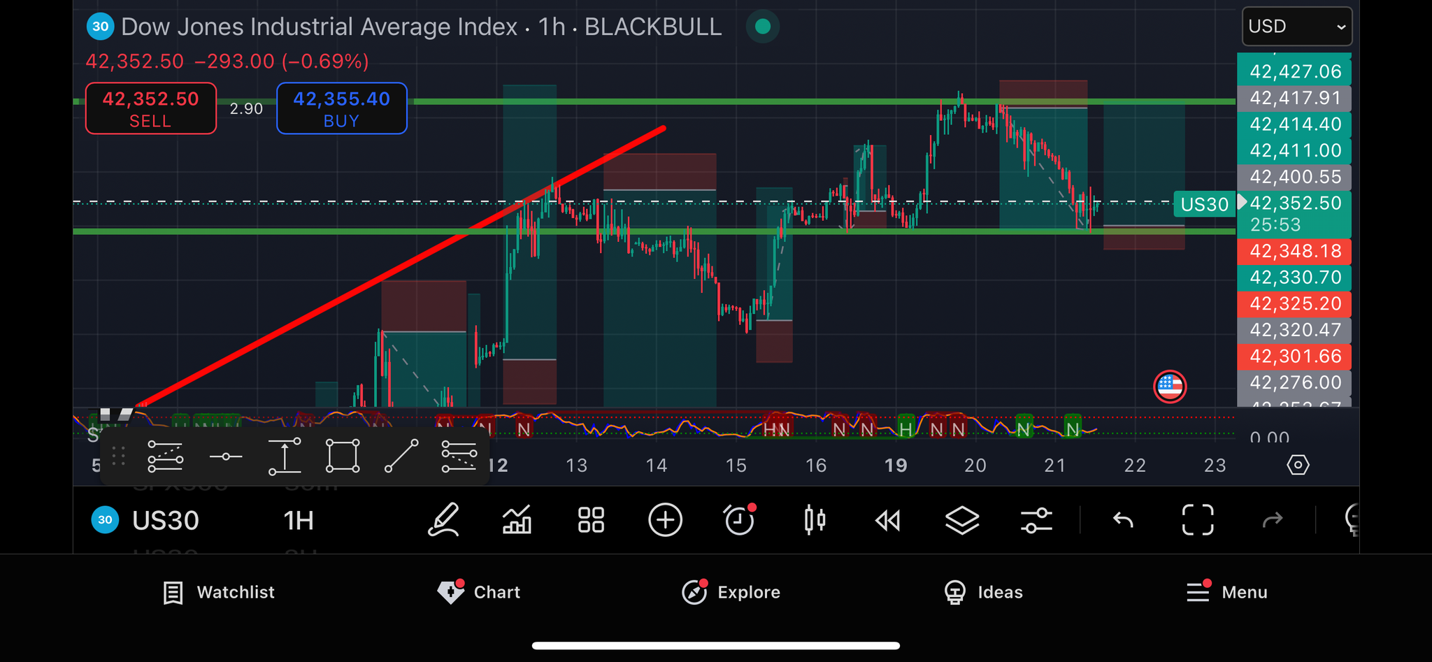This screenshot has height=662, width=1432.
Task: Toggle fullscreen chart mode
Action: pos(1197,521)
